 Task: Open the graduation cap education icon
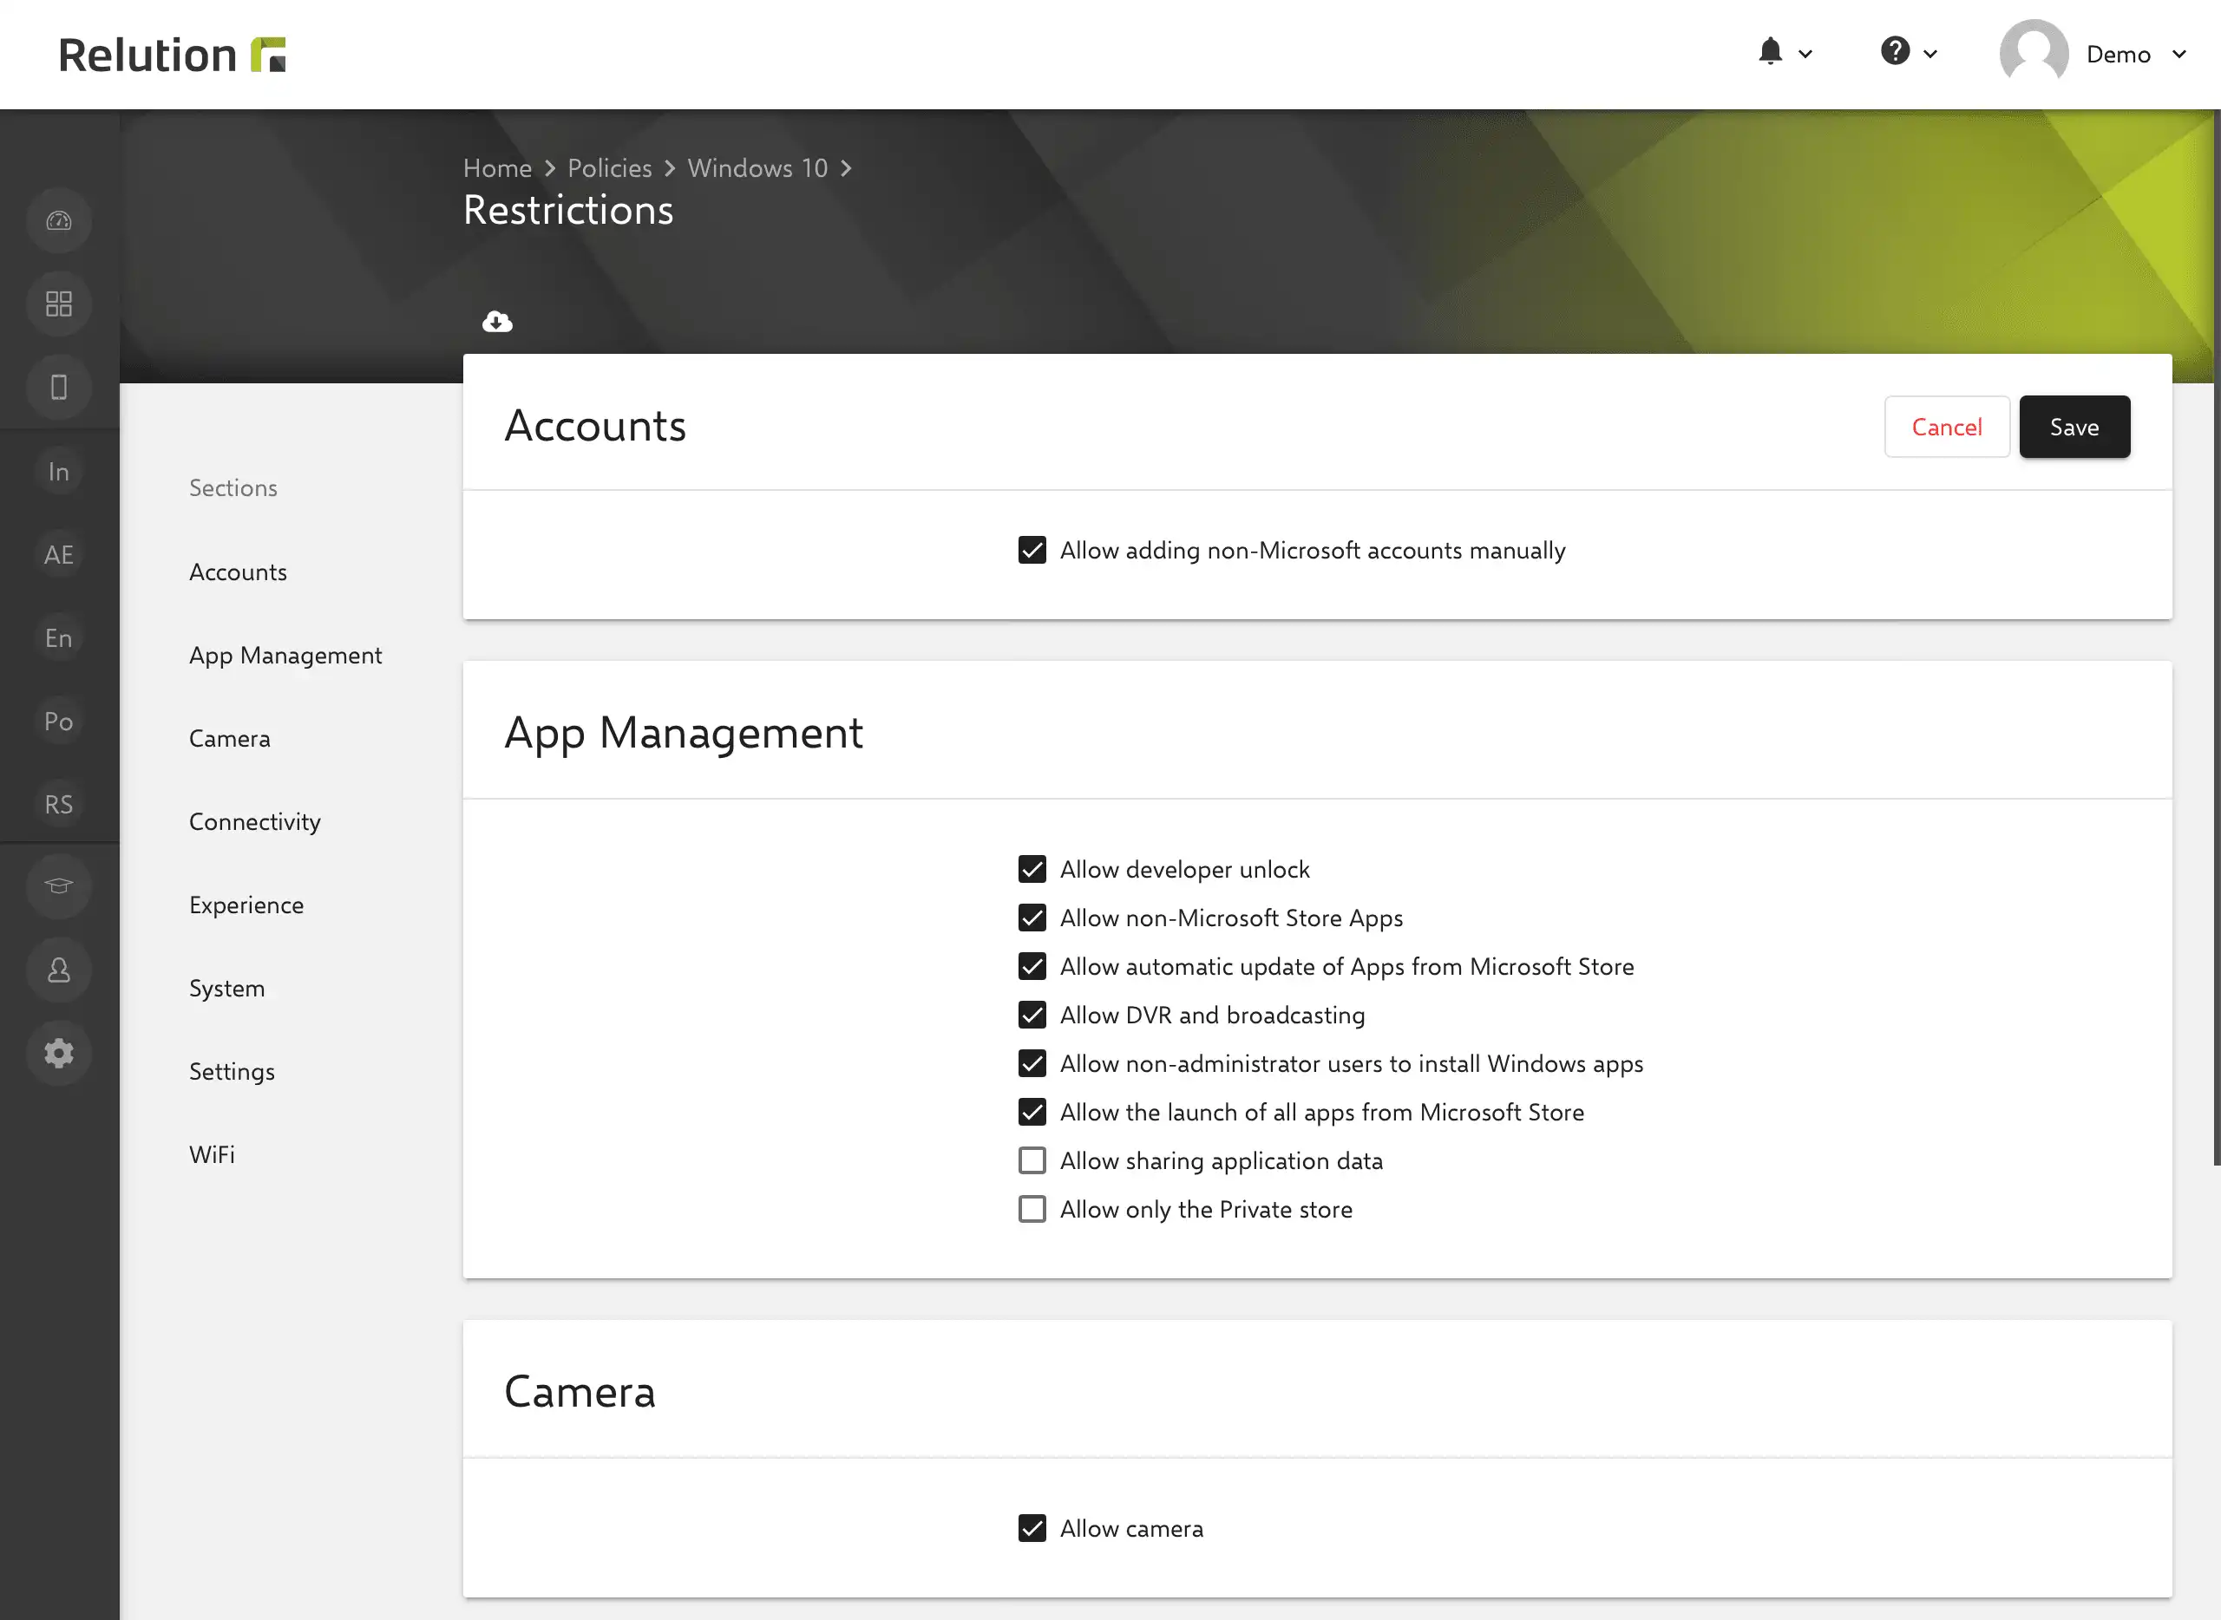tap(59, 886)
